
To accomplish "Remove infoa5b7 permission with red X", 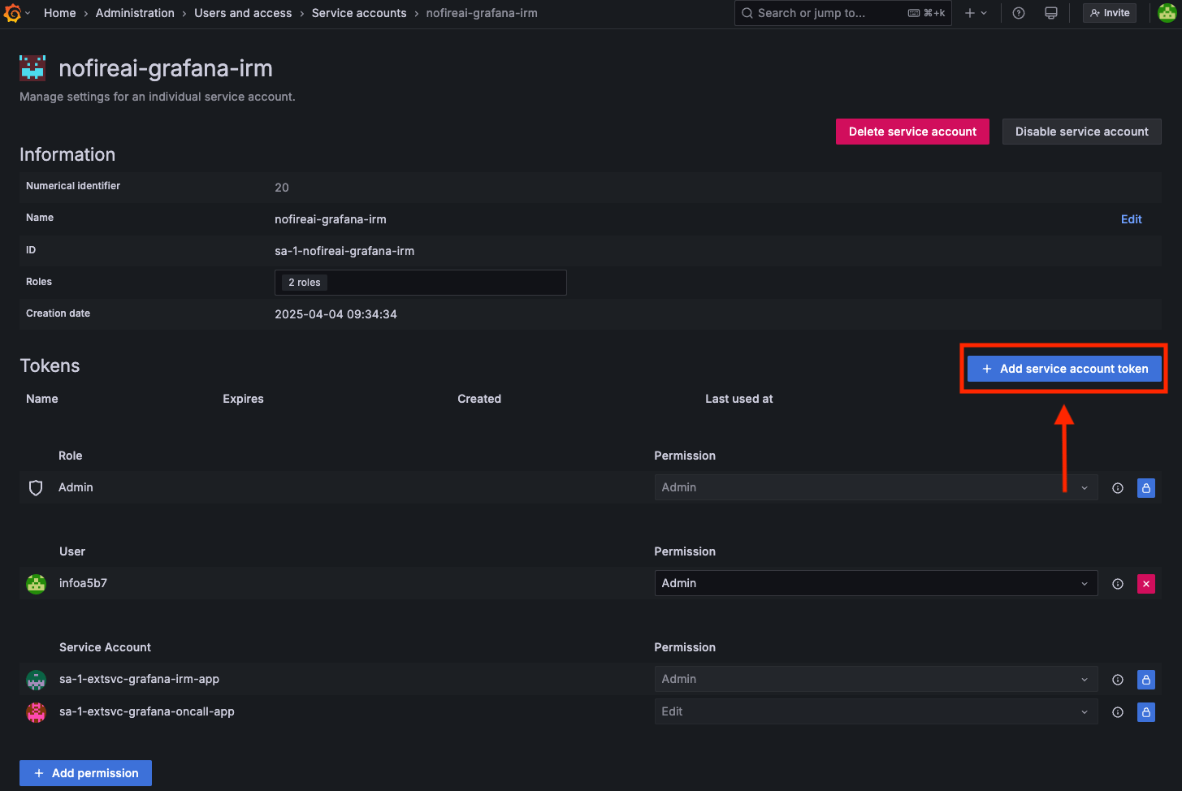I will click(1146, 584).
